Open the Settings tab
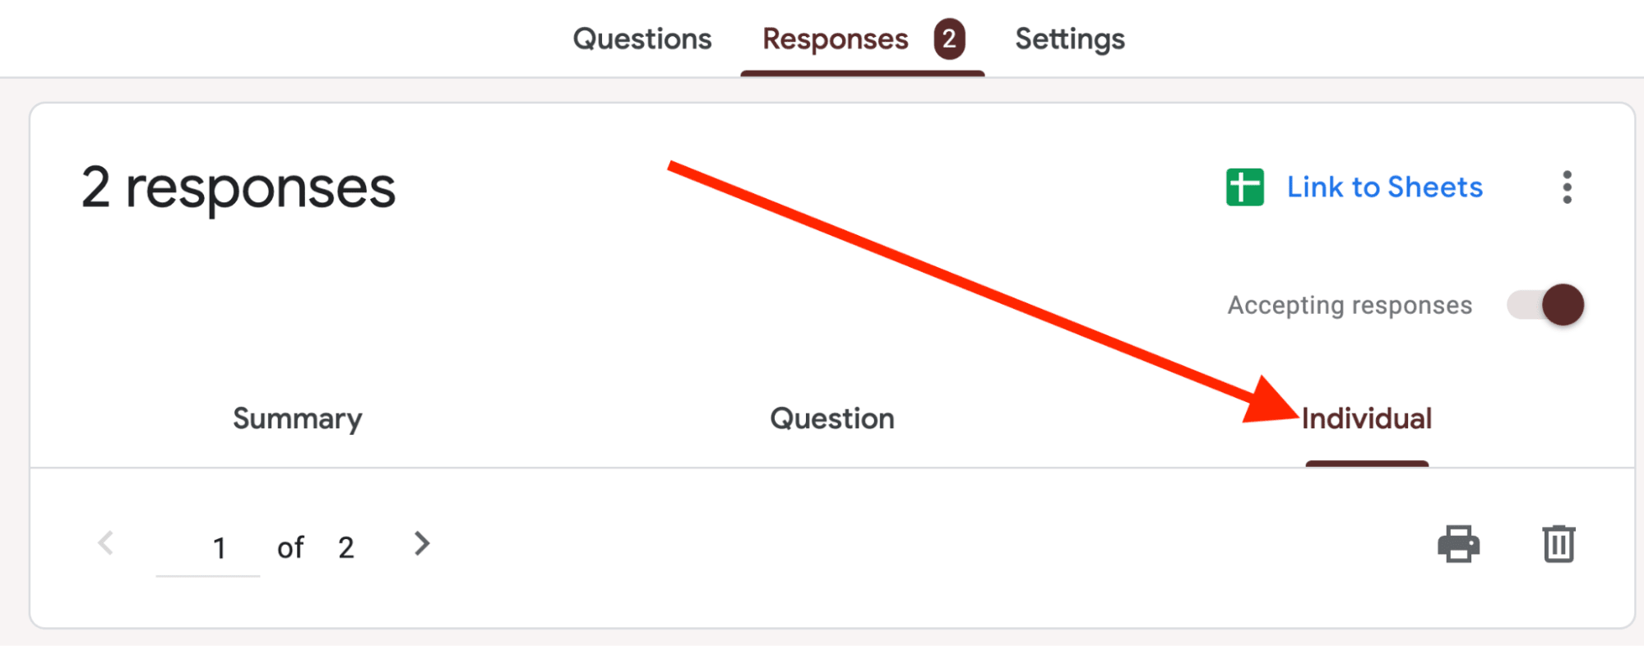1644x646 pixels. point(1070,39)
